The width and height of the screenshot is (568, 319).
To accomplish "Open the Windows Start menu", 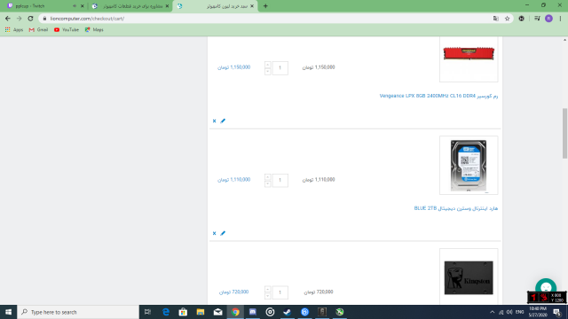I will pyautogui.click(x=8, y=312).
